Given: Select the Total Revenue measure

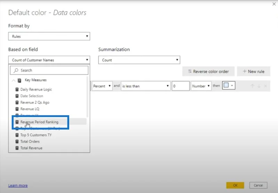Looking at the screenshot, I should (31, 148).
